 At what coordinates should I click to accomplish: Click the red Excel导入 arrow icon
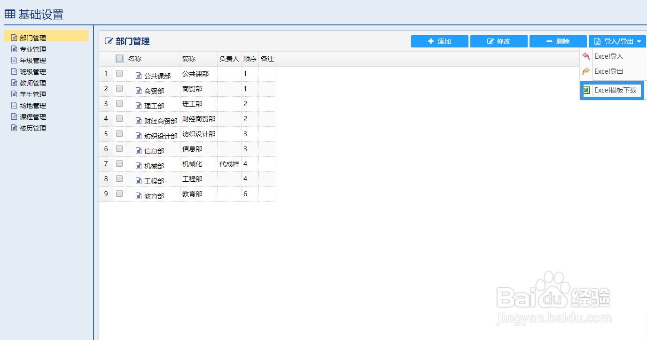(586, 56)
